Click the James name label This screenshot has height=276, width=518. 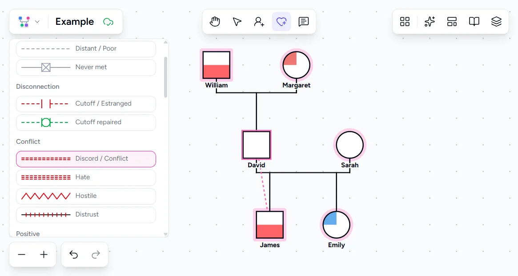(269, 245)
